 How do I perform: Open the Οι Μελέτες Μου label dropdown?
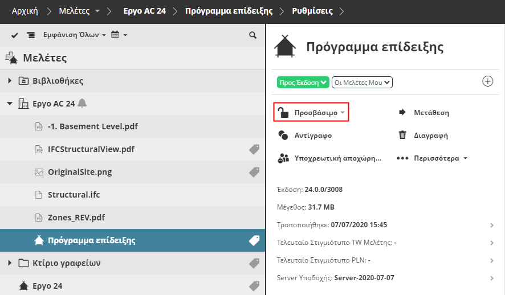point(362,82)
